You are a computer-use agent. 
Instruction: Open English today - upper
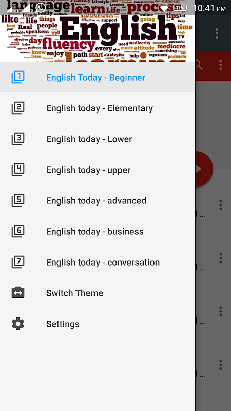pyautogui.click(x=97, y=170)
